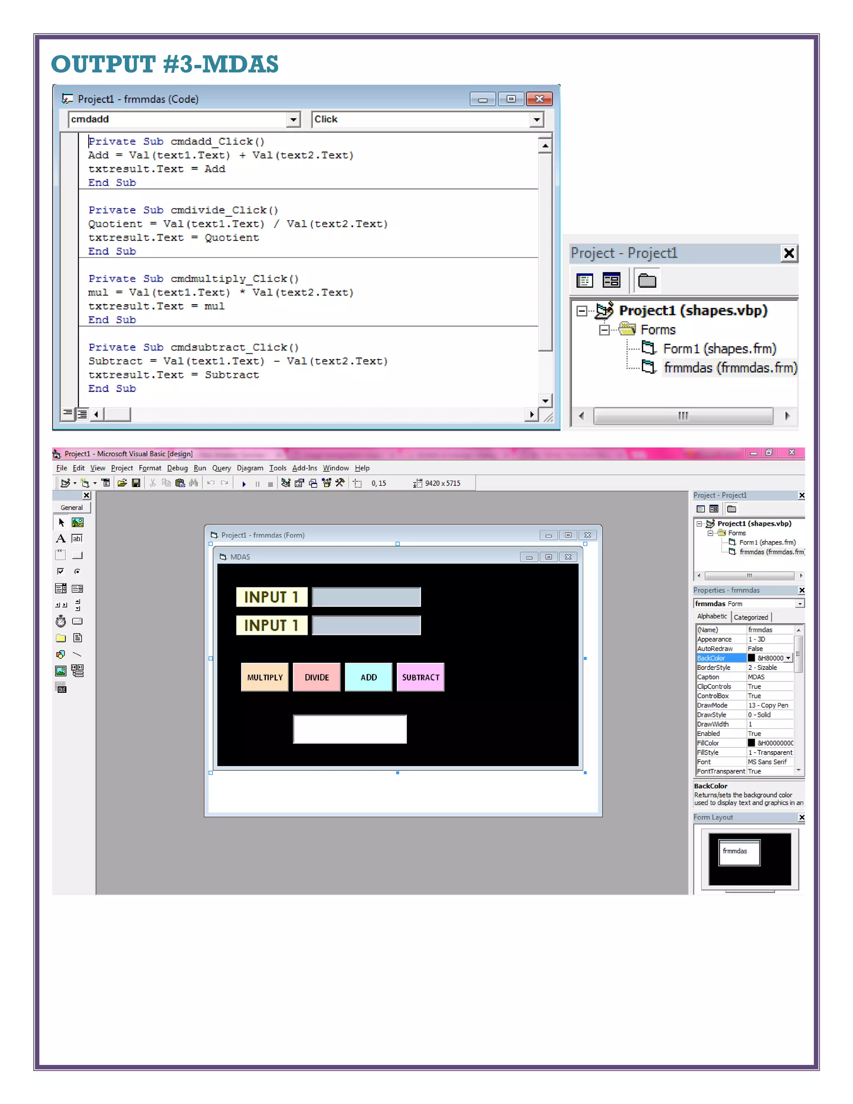Click the Paste icon in the toolbar

[x=180, y=483]
